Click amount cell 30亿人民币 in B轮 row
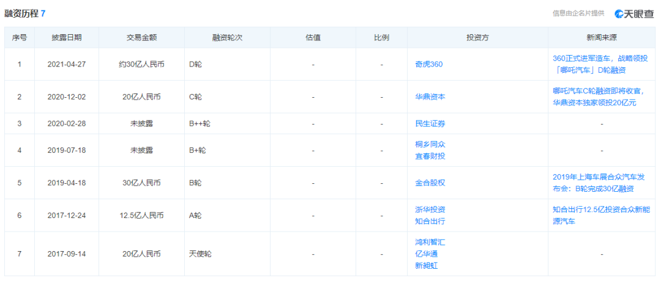661x281 pixels. (141, 183)
